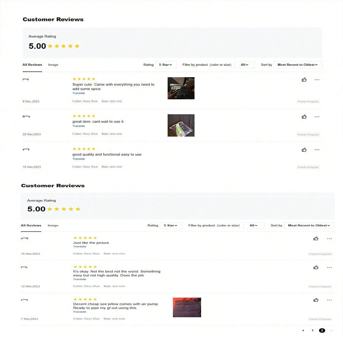Open the photo on l***4's review
Image resolution: width=343 pixels, height=343 pixels.
click(x=181, y=88)
